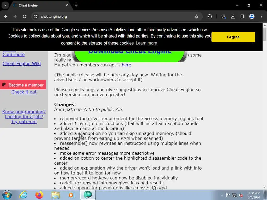Click the forward navigation arrow
The height and width of the screenshot is (200, 267).
point(15,16)
